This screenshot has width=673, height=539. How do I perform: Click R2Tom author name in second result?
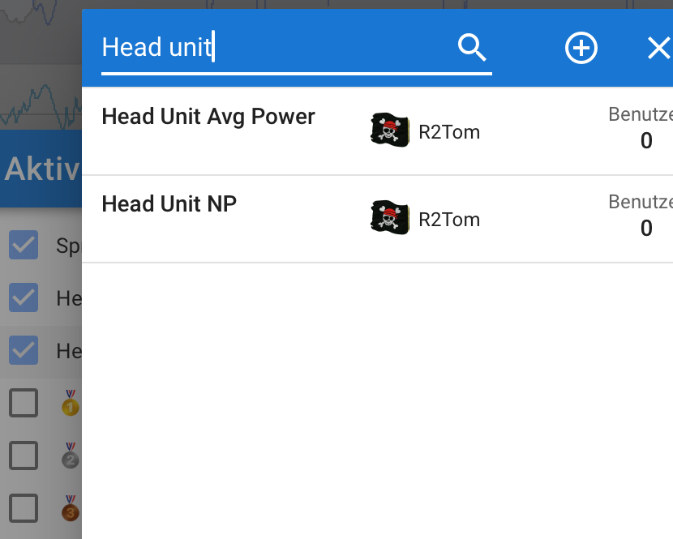449,220
